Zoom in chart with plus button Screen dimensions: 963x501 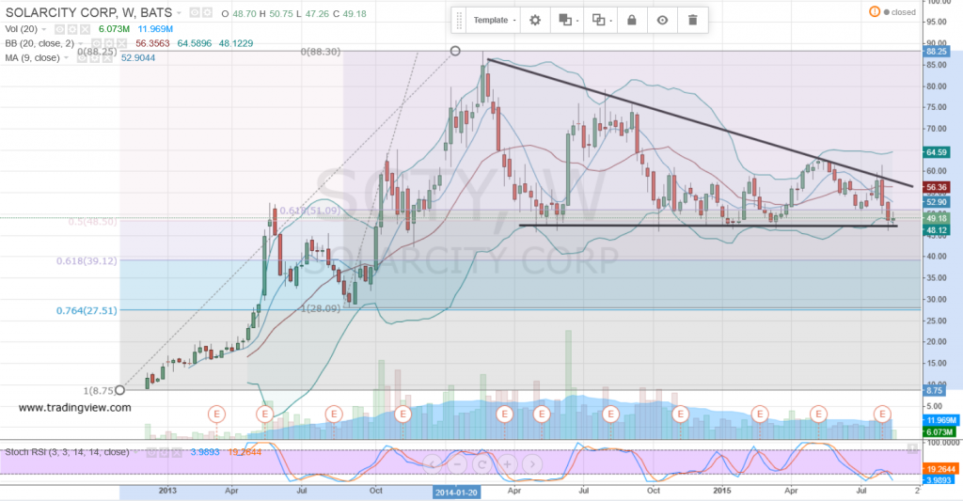pyautogui.click(x=507, y=464)
